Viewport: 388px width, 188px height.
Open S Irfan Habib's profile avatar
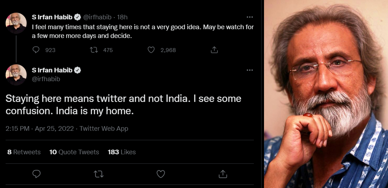(x=16, y=75)
